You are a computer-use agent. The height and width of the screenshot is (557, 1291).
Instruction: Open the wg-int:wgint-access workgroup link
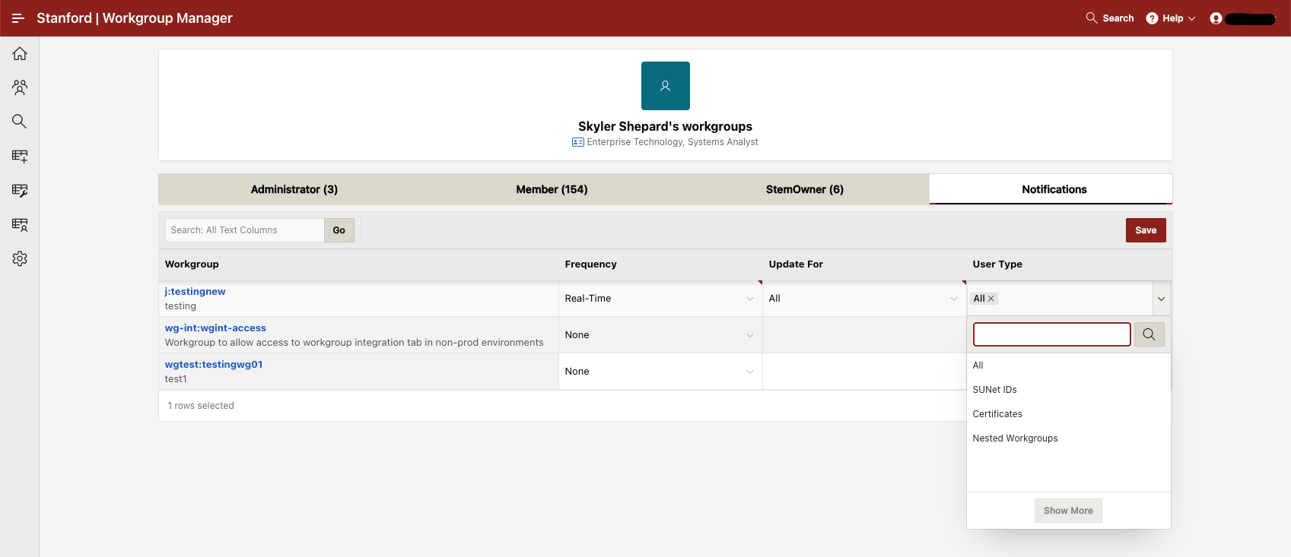(215, 328)
